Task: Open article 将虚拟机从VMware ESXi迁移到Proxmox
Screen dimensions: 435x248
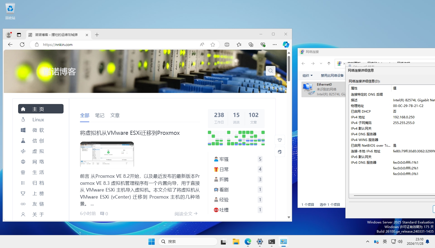Action: 130,133
